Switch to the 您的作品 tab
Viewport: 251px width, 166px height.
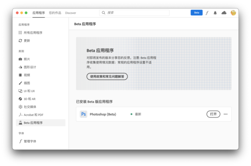(55, 13)
